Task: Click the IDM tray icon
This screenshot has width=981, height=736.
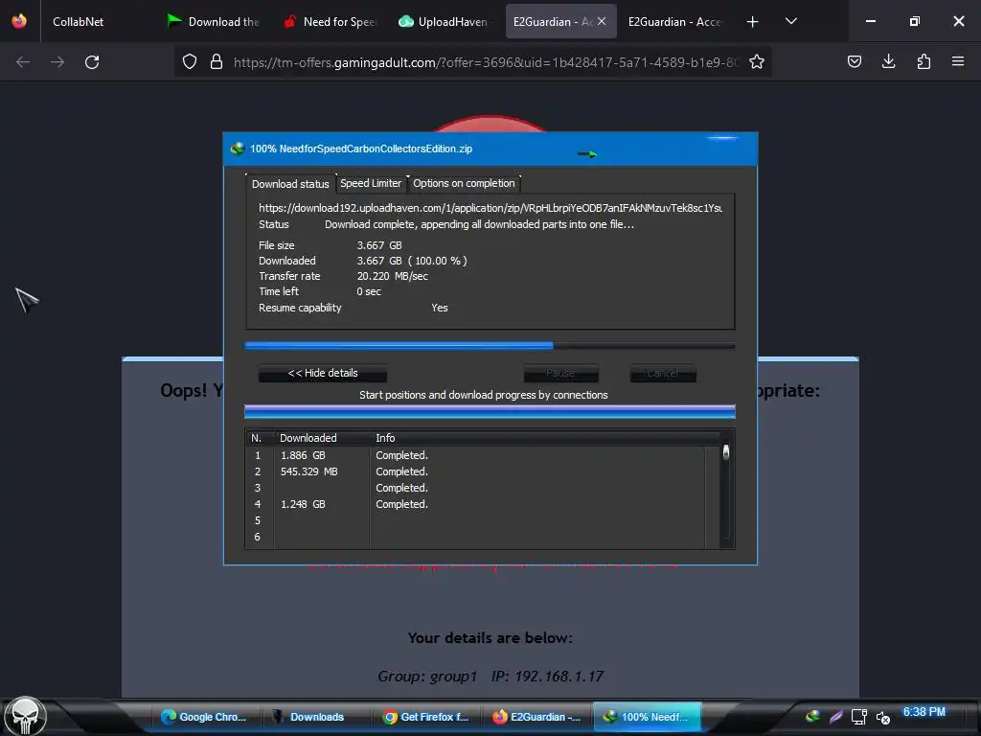Action: (x=812, y=717)
